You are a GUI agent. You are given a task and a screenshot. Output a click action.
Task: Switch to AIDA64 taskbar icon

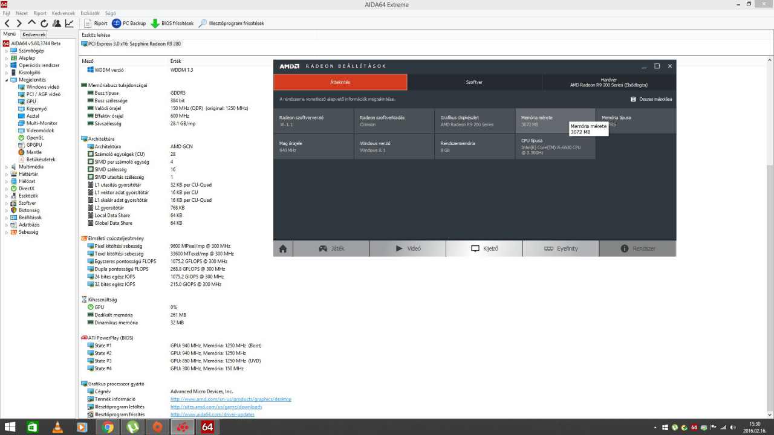pyautogui.click(x=207, y=427)
